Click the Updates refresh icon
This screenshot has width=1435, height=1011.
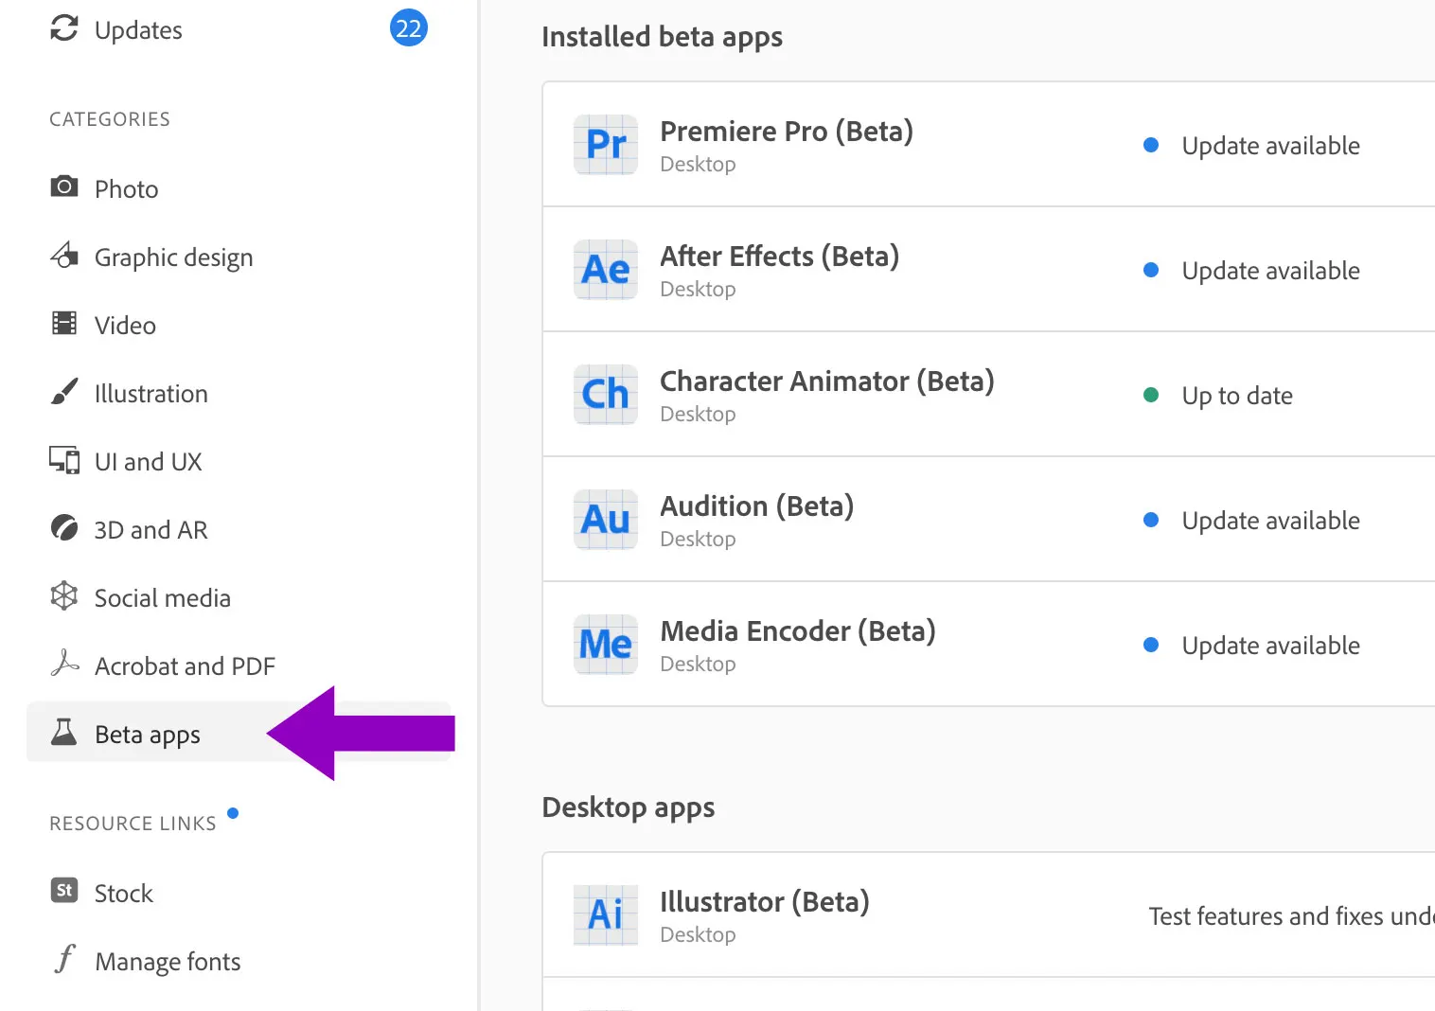(64, 28)
